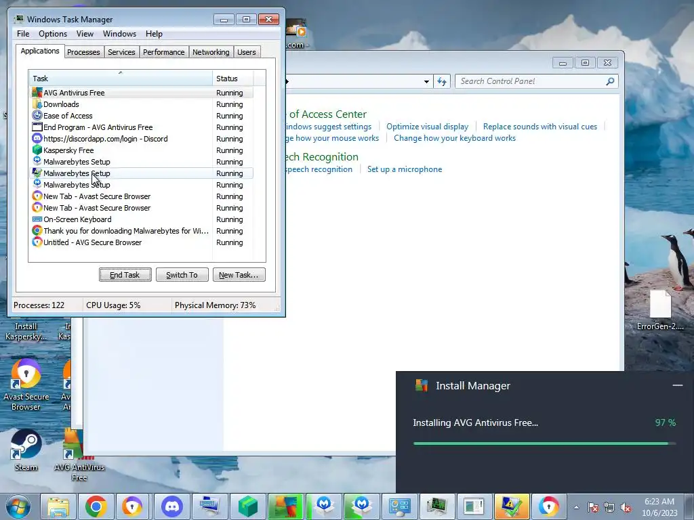Open second Malwarebytes setup taskbar icon
This screenshot has width=694, height=520.
362,506
